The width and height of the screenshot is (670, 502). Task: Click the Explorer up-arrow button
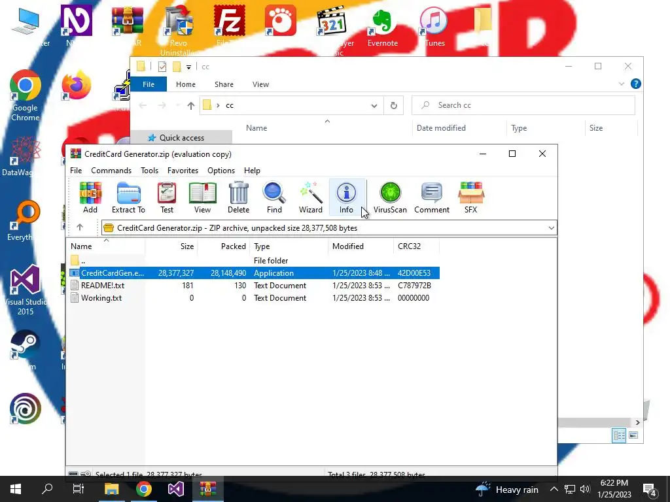pyautogui.click(x=190, y=105)
